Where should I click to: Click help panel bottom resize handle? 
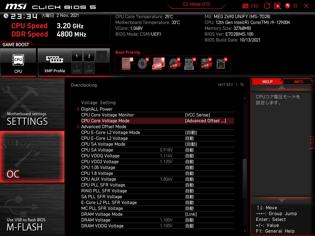coord(282,200)
